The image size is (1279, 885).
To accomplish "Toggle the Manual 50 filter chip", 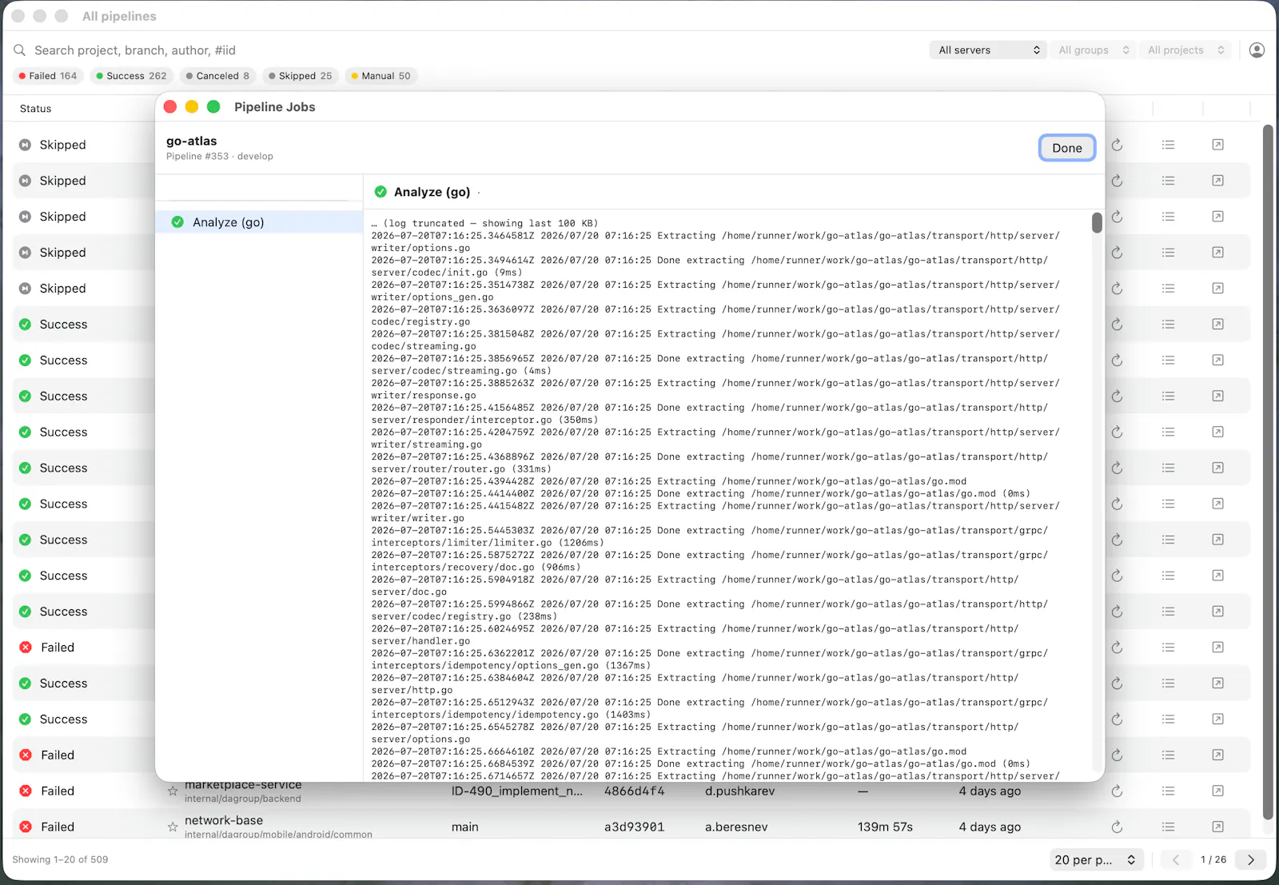I will tap(381, 76).
